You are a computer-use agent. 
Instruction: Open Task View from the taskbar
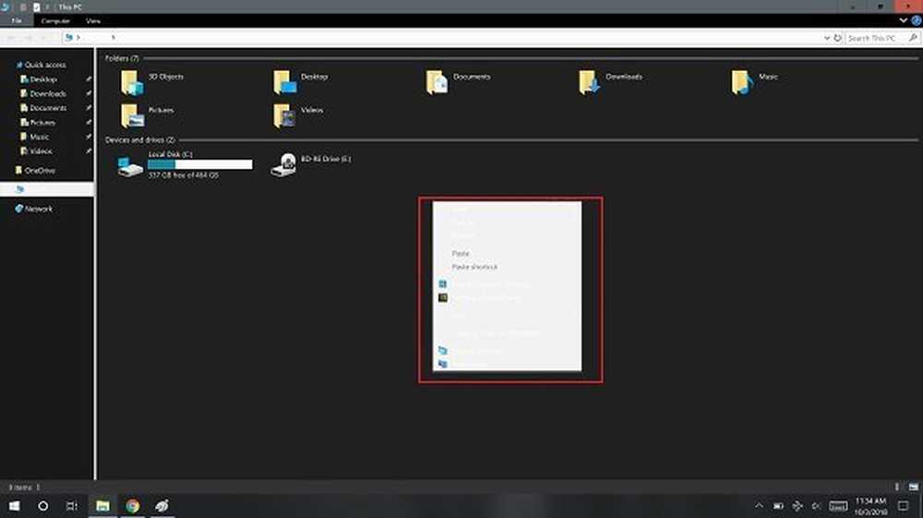[x=72, y=506]
